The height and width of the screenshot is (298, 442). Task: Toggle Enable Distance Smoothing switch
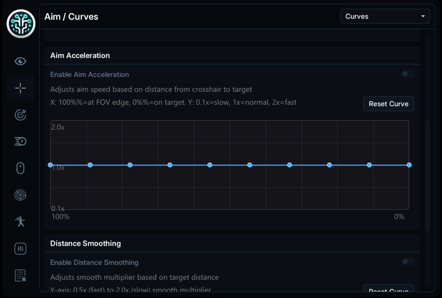click(x=407, y=262)
